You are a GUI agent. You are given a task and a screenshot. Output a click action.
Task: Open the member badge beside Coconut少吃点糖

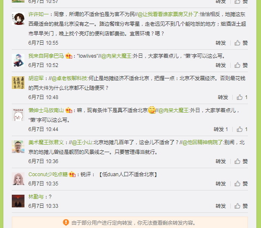(x=72, y=174)
